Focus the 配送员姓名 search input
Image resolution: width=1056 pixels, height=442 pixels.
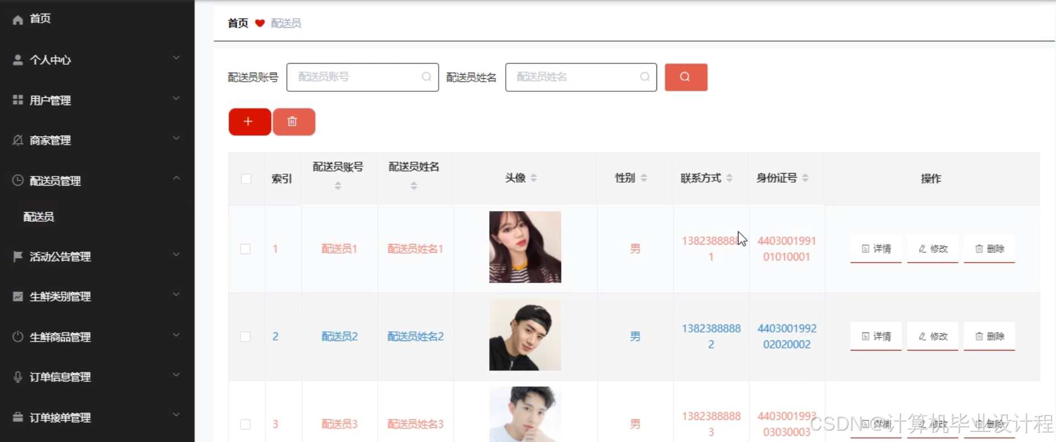click(581, 77)
